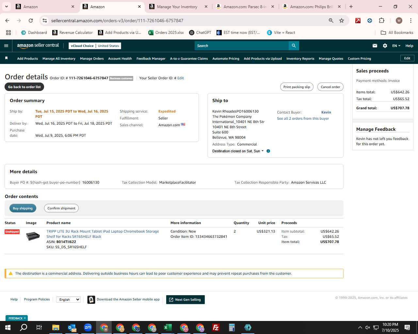Bookmark this page with the star icon
The image size is (418, 334).
[x=342, y=21]
